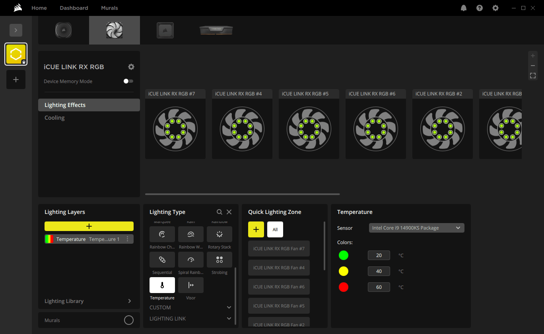Viewport: 544px width, 334px height.
Task: Toggle Device Memory Mode switch
Action: [128, 81]
